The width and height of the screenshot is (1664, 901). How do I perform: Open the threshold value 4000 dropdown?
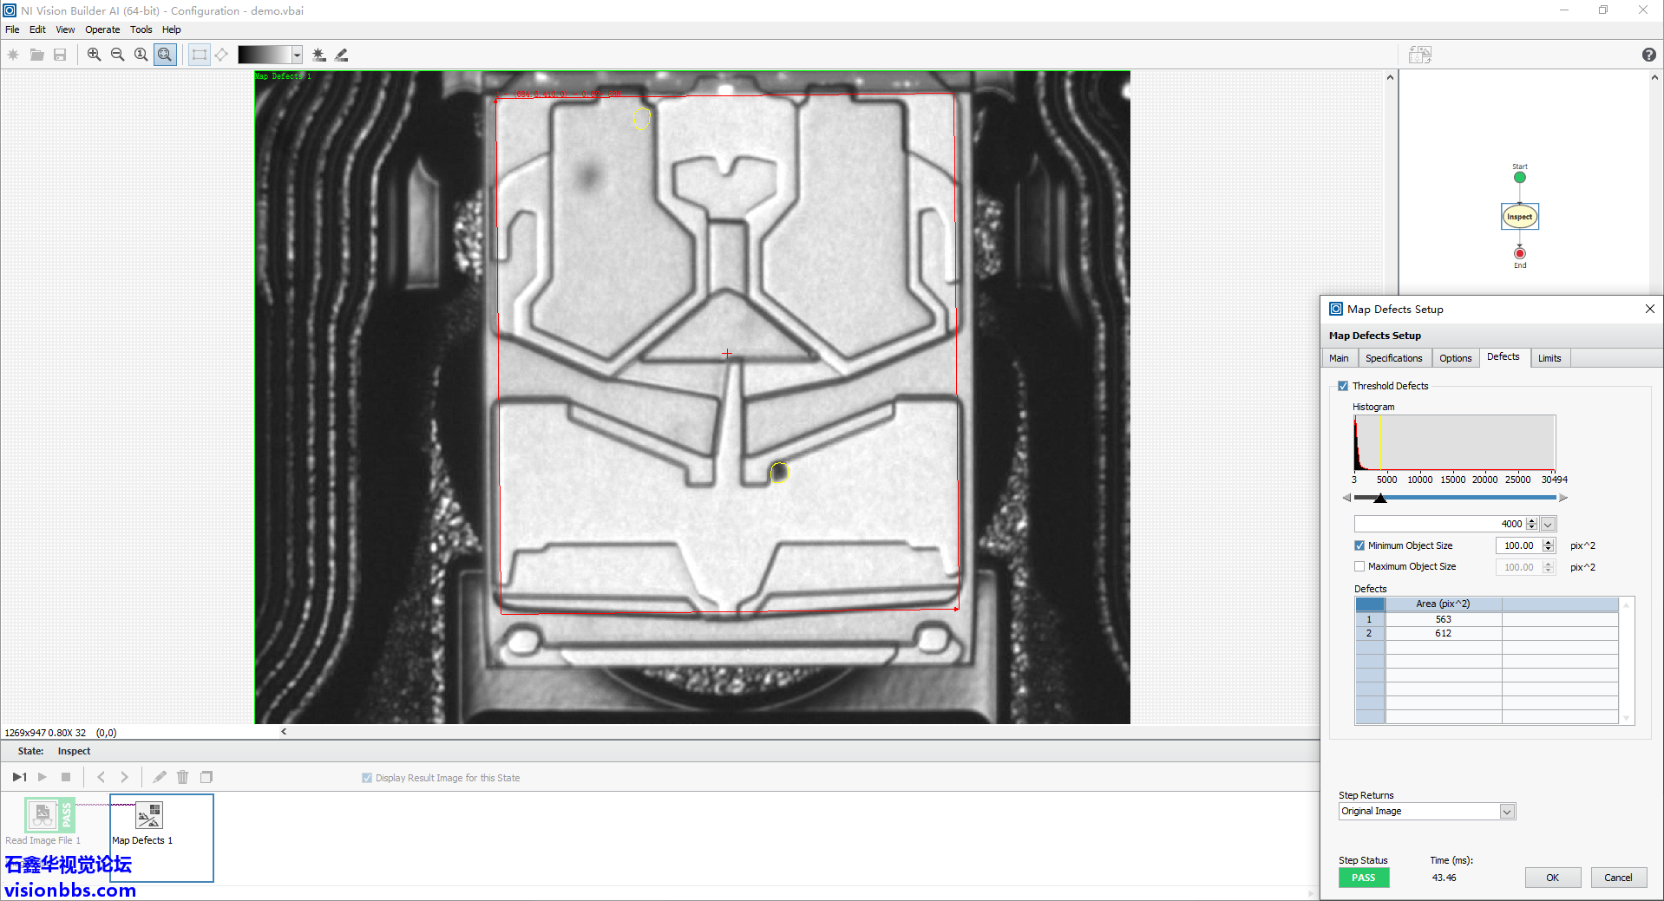pyautogui.click(x=1548, y=524)
